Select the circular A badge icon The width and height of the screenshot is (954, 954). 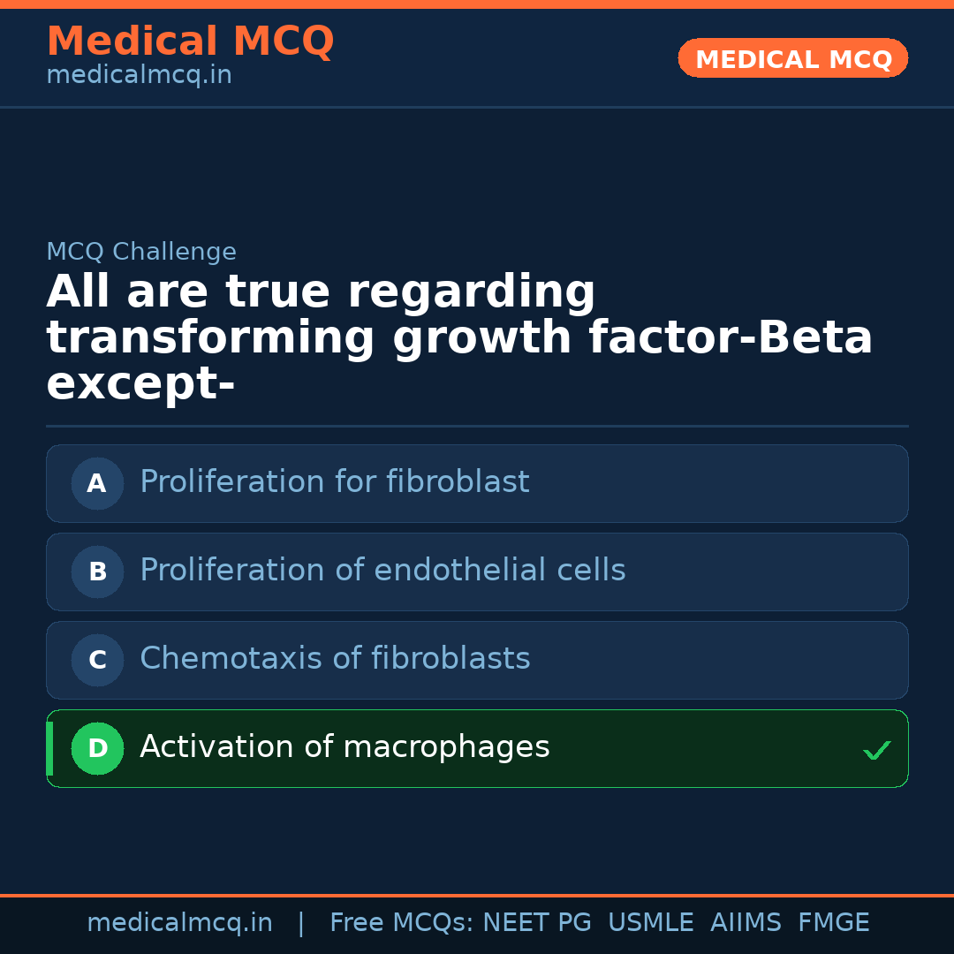[97, 483]
